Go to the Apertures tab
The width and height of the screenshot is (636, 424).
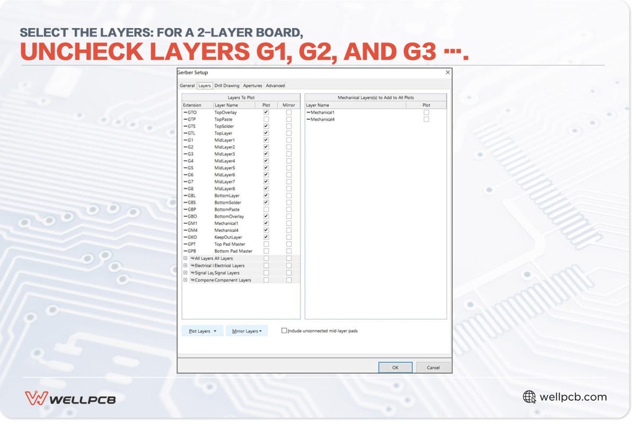252,85
